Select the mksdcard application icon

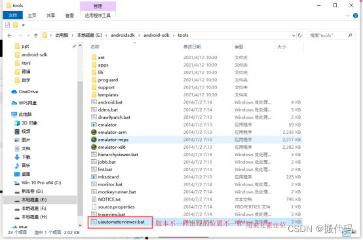(x=94, y=177)
